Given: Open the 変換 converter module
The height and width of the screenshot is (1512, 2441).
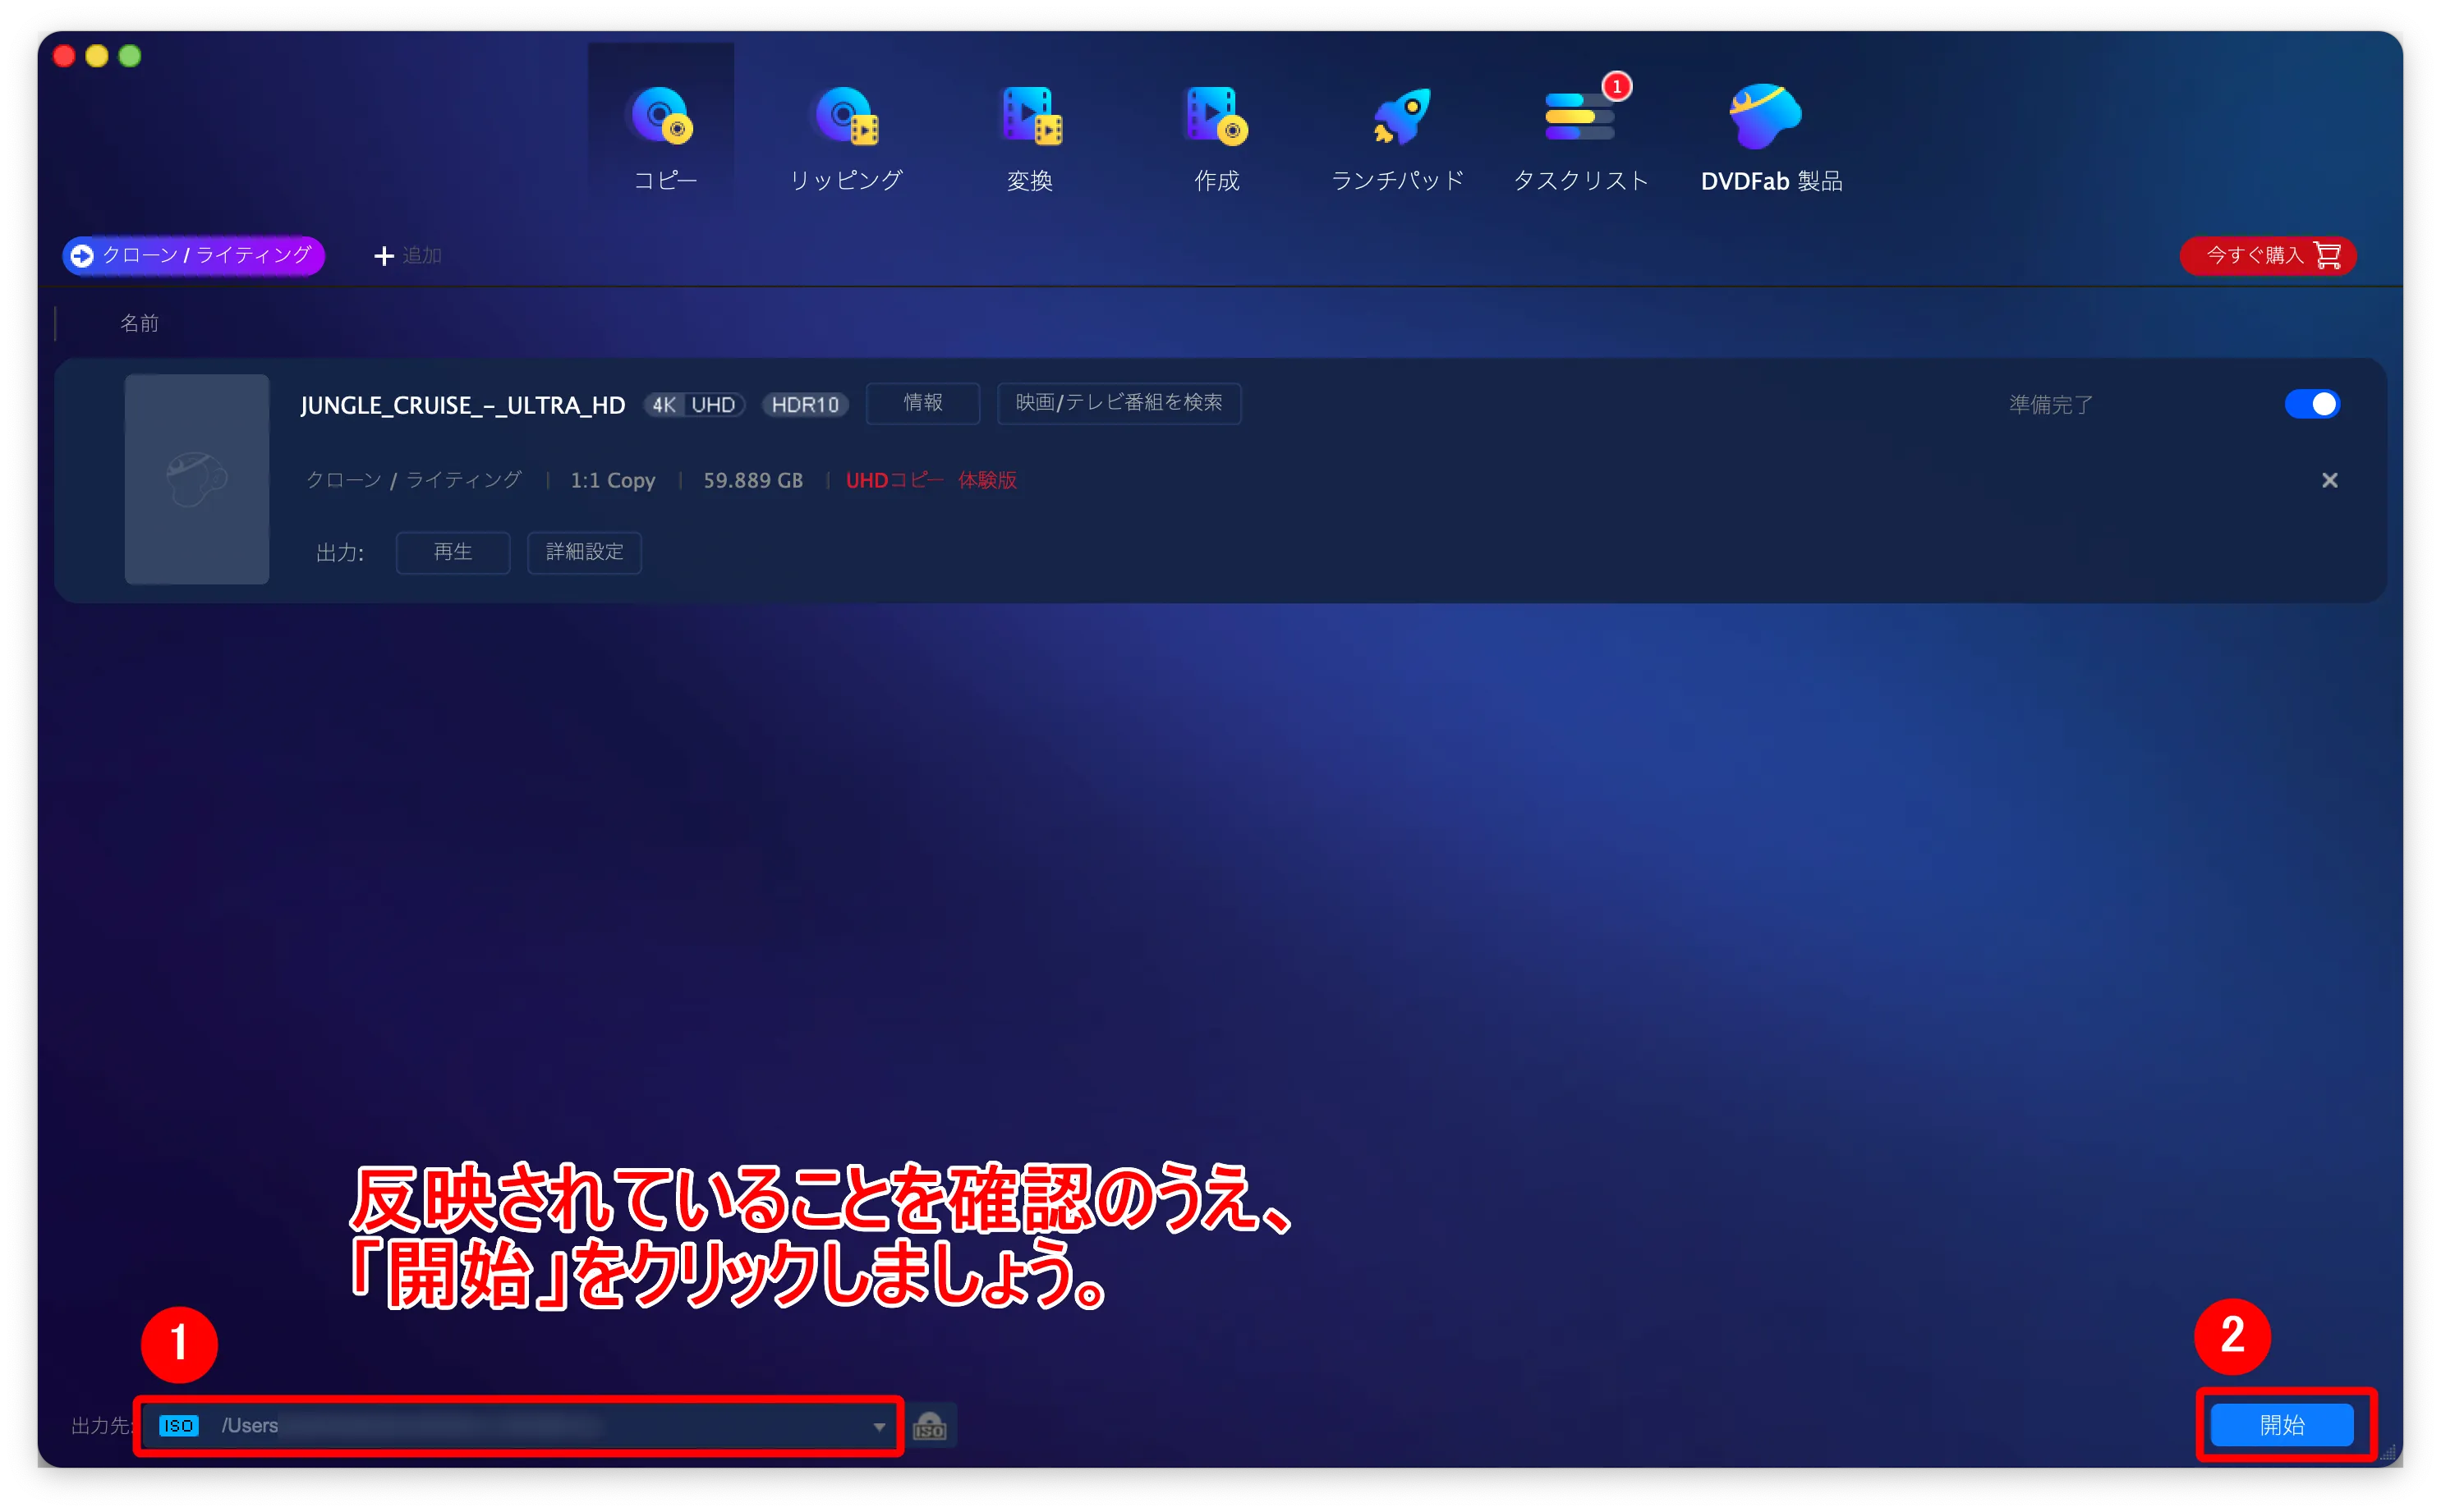Looking at the screenshot, I should pyautogui.click(x=1031, y=137).
